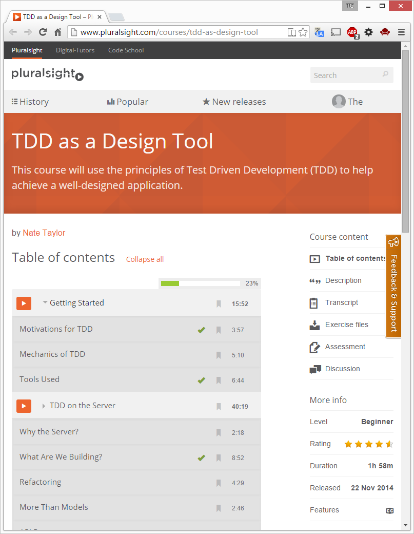The width and height of the screenshot is (414, 534).
Task: Click the Cast extension icon
Action: click(x=336, y=32)
